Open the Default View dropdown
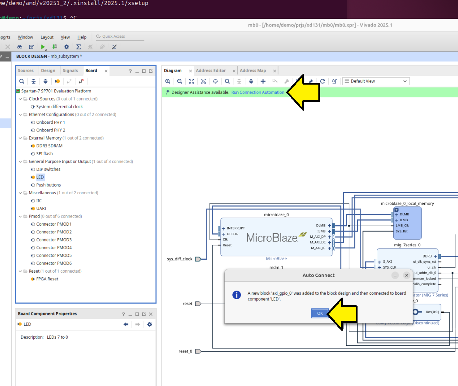The image size is (458, 386). (376, 81)
